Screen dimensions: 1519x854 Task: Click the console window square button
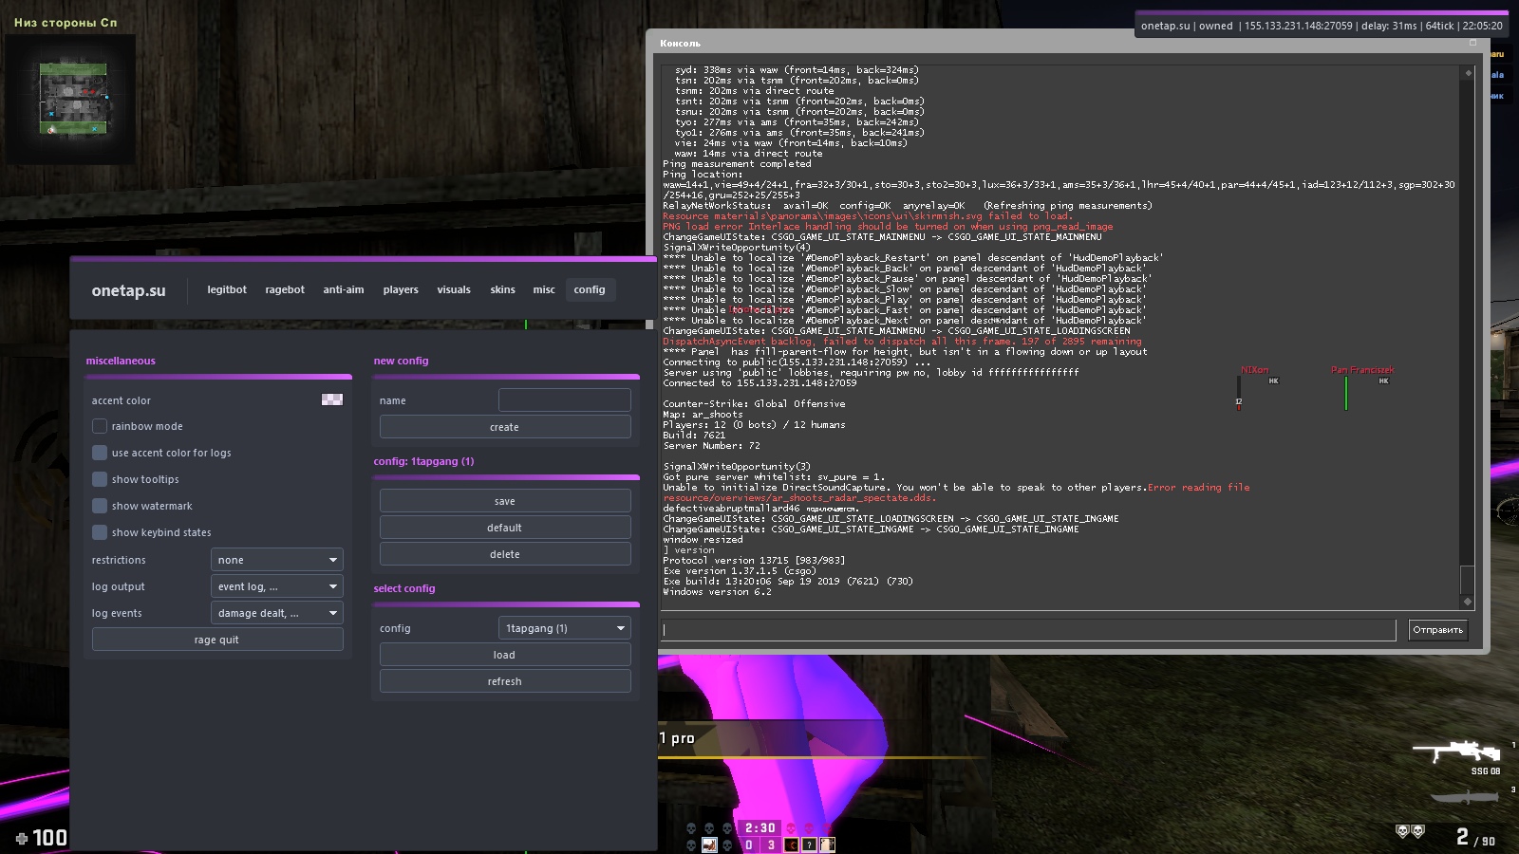click(1472, 43)
